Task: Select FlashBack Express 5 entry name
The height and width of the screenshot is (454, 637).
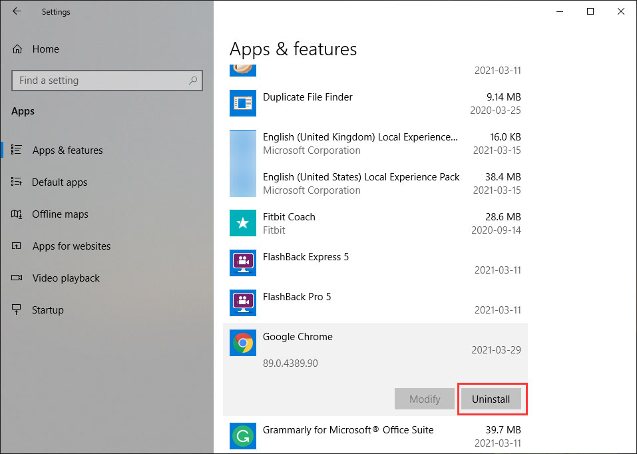Action: [x=306, y=257]
